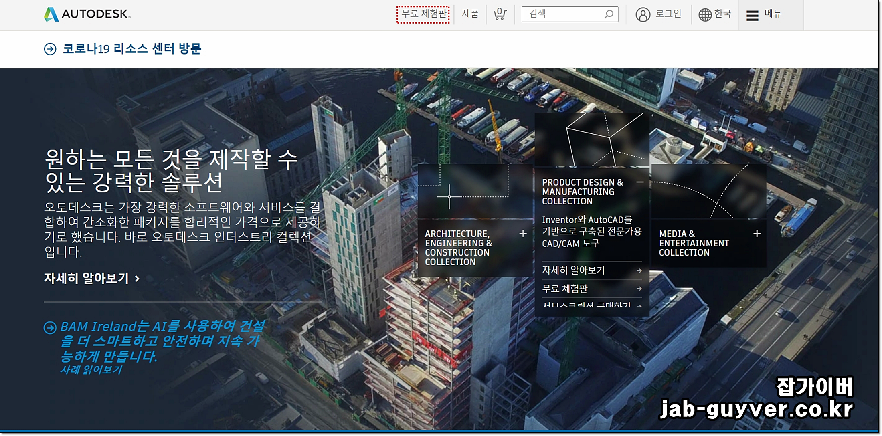Open the hamburger menu icon
The width and height of the screenshot is (882, 436).
[x=752, y=15]
